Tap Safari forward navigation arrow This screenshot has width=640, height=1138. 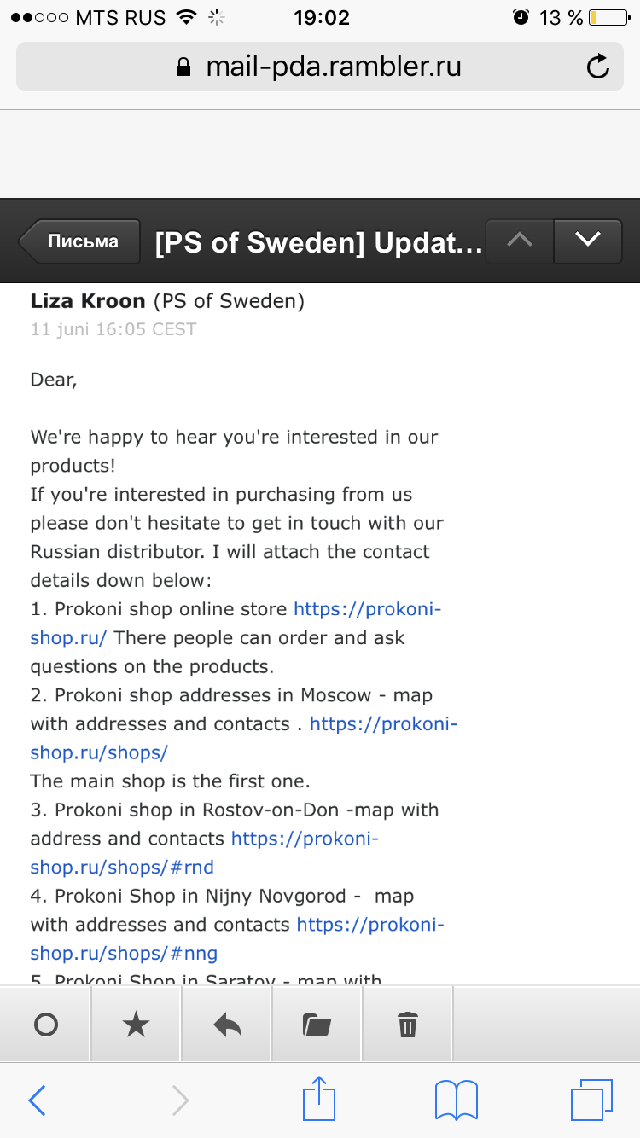pos(180,1100)
